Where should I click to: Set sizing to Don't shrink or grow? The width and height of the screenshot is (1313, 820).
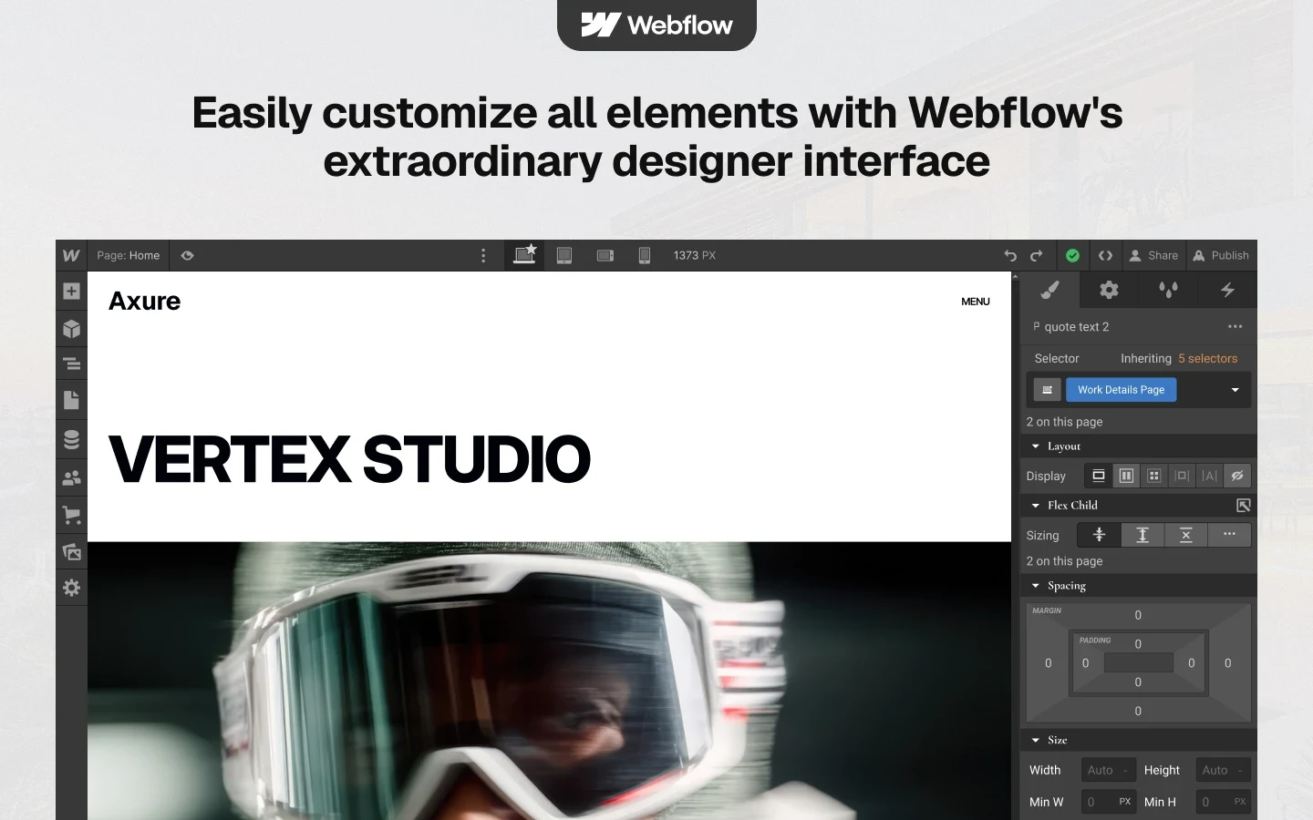coord(1185,535)
